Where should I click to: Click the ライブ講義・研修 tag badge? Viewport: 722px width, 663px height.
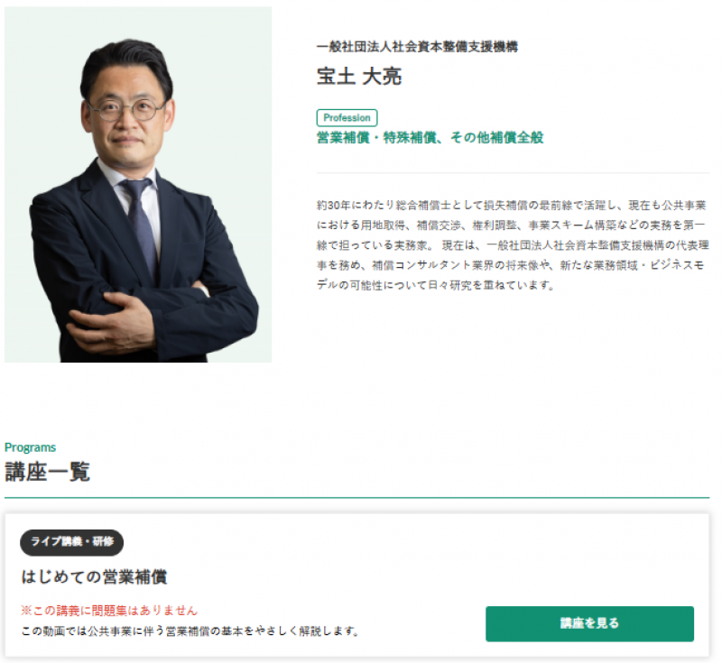[x=72, y=542]
